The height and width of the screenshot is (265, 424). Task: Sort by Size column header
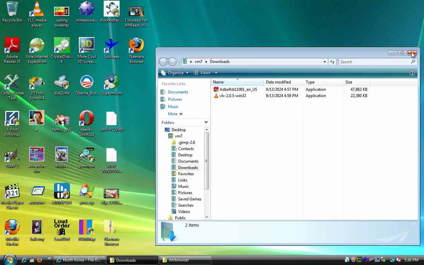pyautogui.click(x=356, y=82)
